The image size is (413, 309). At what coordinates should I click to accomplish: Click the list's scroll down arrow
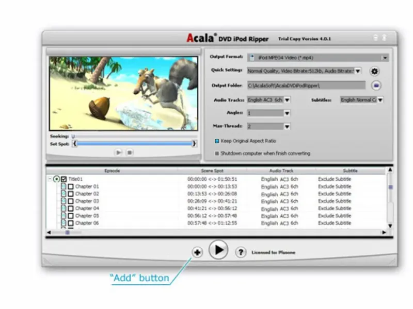tap(390, 226)
